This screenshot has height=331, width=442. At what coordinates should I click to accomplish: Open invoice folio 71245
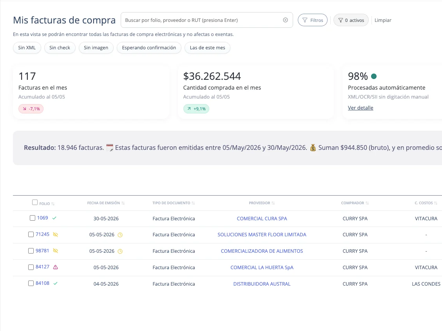(43, 234)
